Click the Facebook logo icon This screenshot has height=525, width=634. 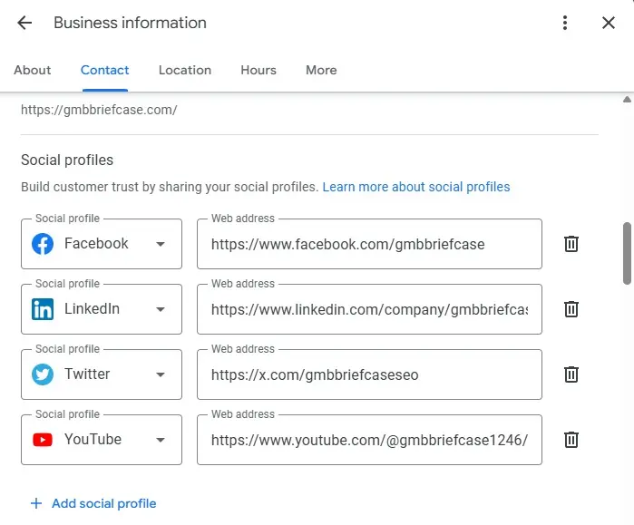(43, 244)
